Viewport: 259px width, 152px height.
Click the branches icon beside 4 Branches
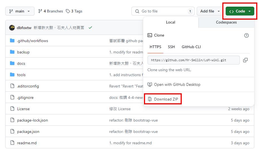[40, 11]
